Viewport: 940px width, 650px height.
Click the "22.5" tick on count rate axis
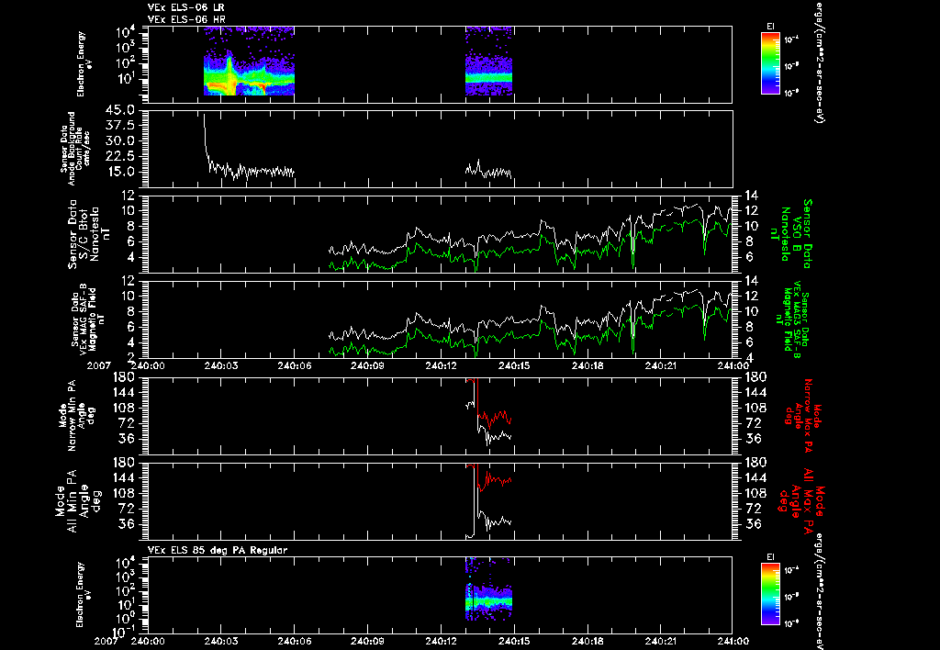click(x=122, y=156)
